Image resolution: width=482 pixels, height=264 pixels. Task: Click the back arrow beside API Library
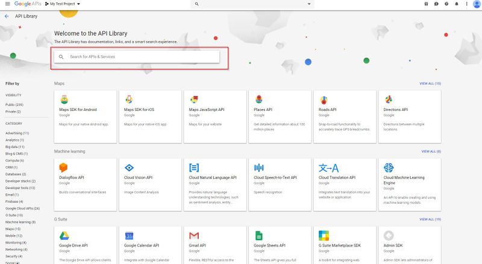(x=7, y=16)
